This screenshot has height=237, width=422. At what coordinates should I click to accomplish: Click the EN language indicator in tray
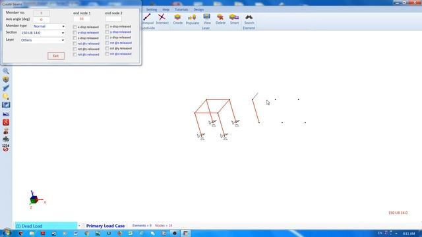click(380, 233)
